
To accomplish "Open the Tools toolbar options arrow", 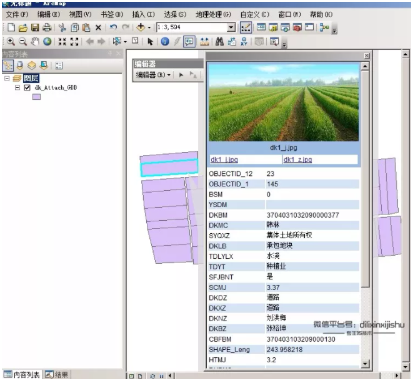I will (284, 45).
